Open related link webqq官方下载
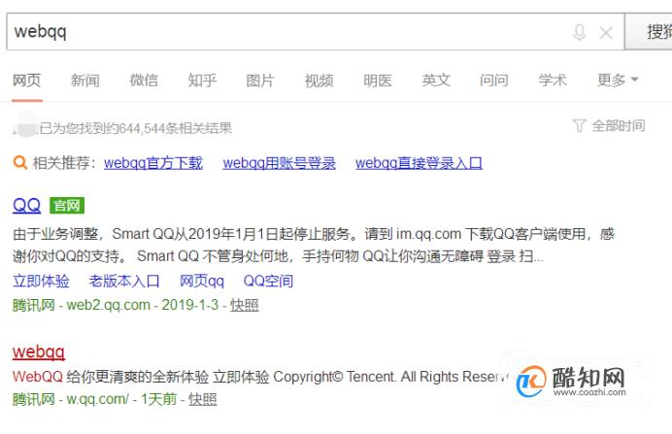 pyautogui.click(x=153, y=163)
